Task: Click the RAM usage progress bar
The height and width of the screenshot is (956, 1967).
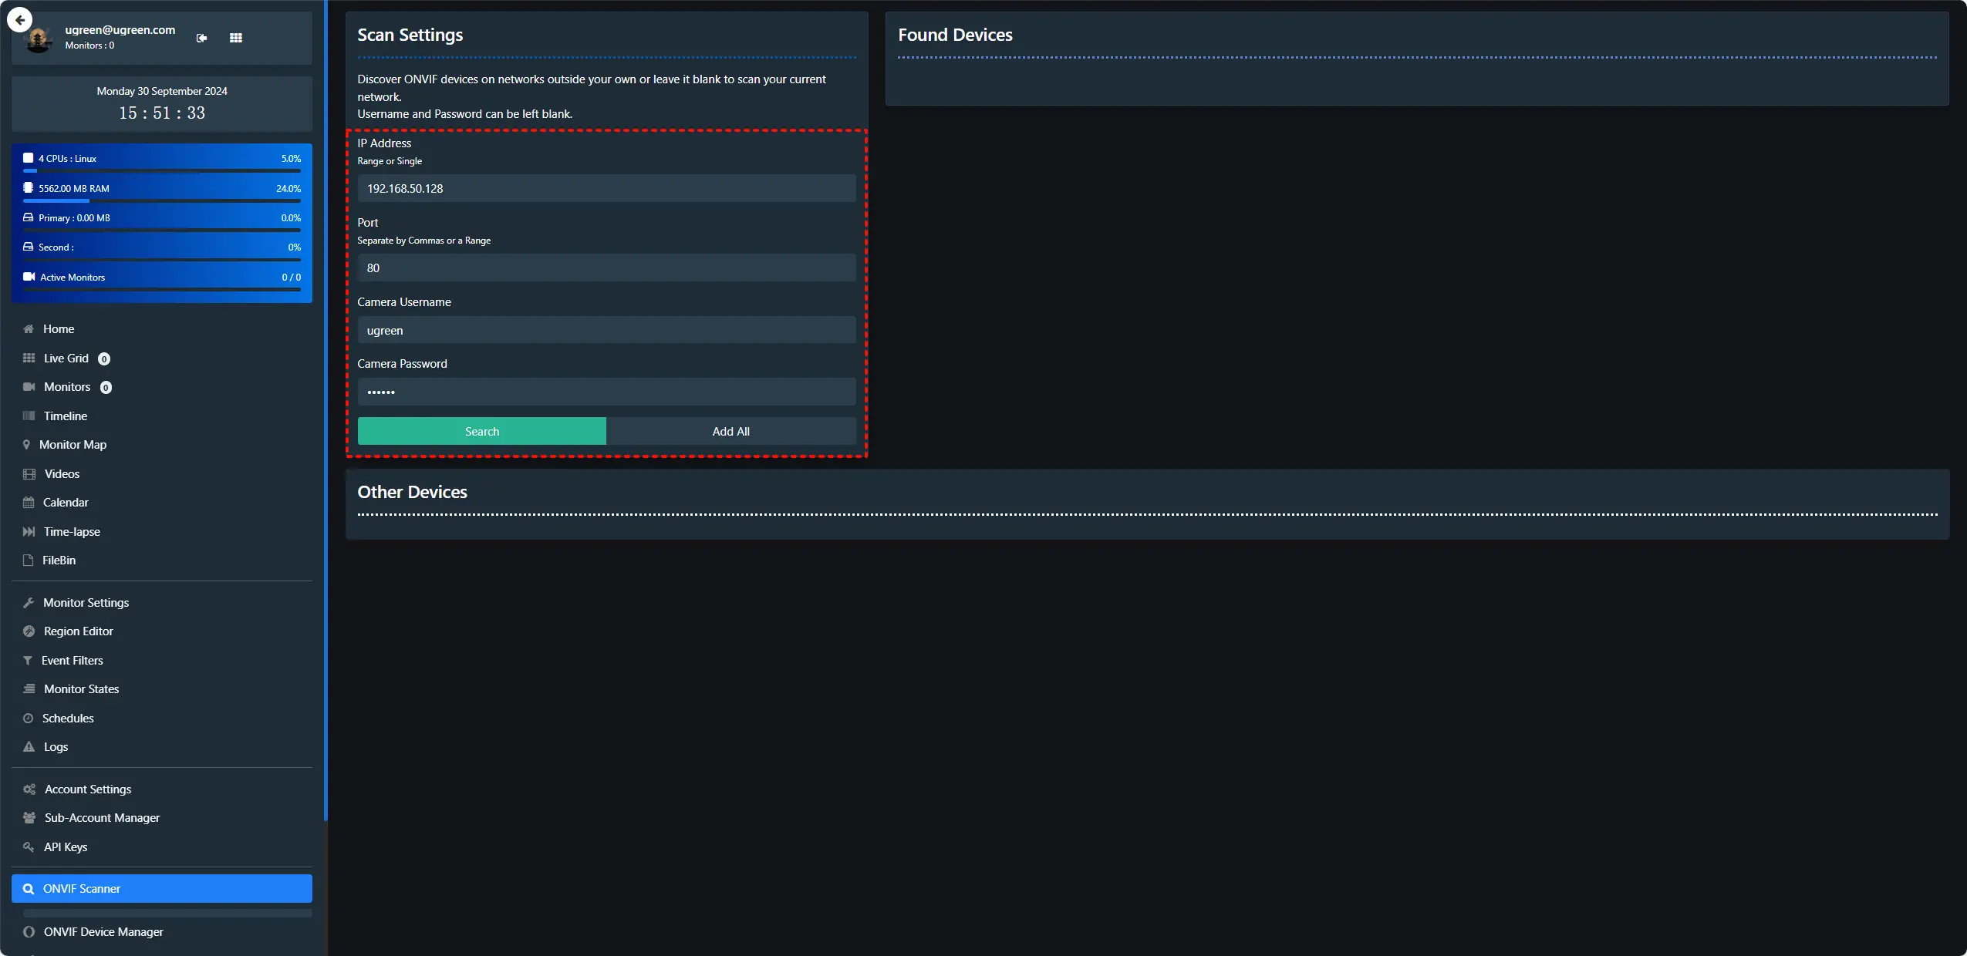Action: (162, 201)
